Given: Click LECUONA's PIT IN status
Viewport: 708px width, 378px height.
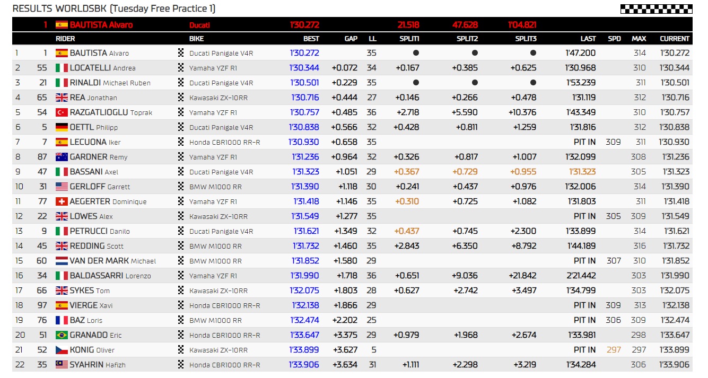Looking at the screenshot, I should coord(585,142).
